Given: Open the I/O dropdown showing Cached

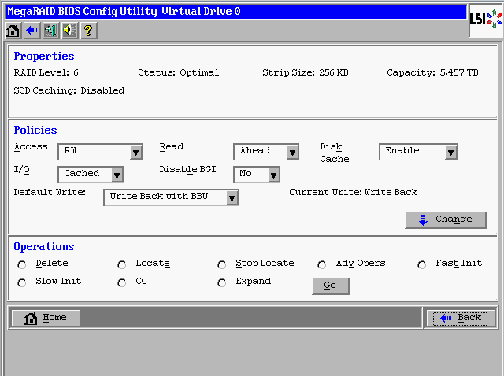Looking at the screenshot, I should [x=91, y=175].
